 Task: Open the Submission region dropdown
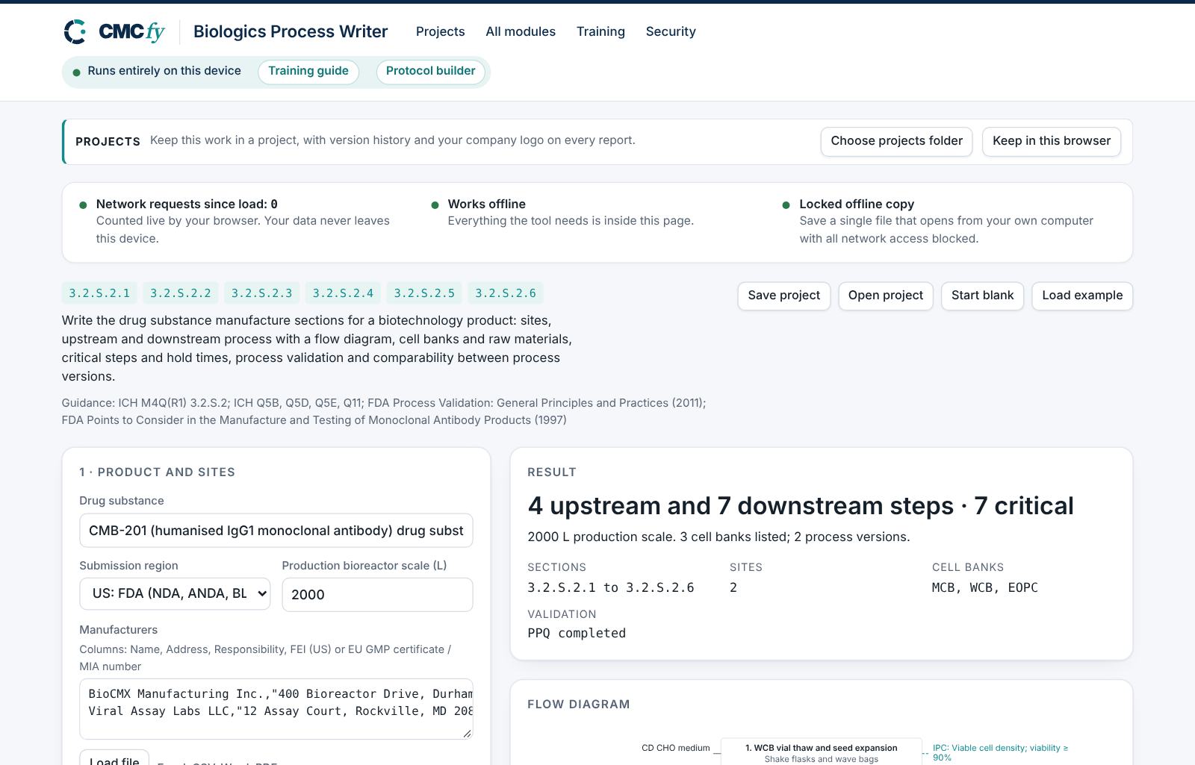point(175,594)
